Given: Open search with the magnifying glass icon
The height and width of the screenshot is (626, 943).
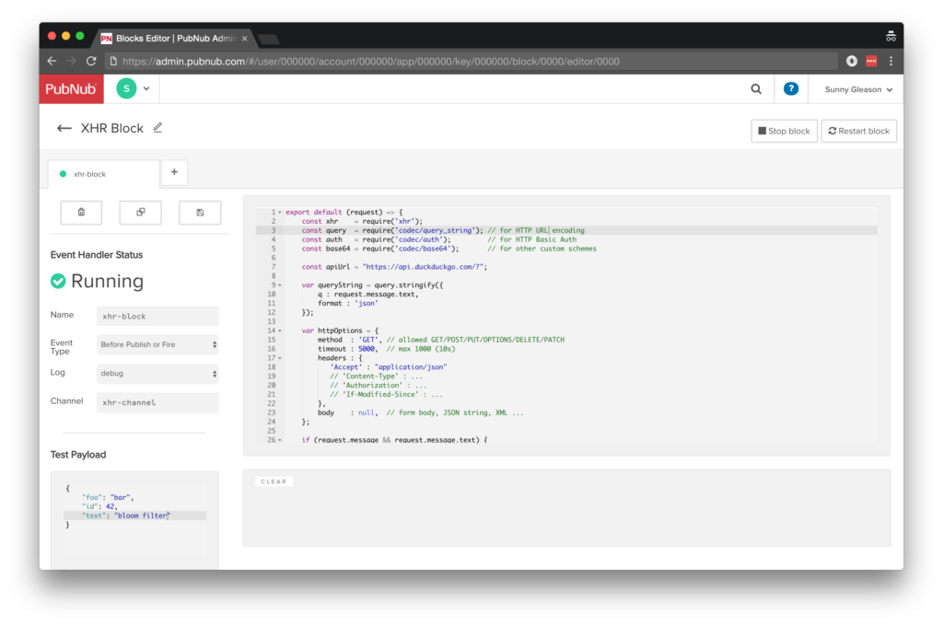Looking at the screenshot, I should click(x=756, y=89).
